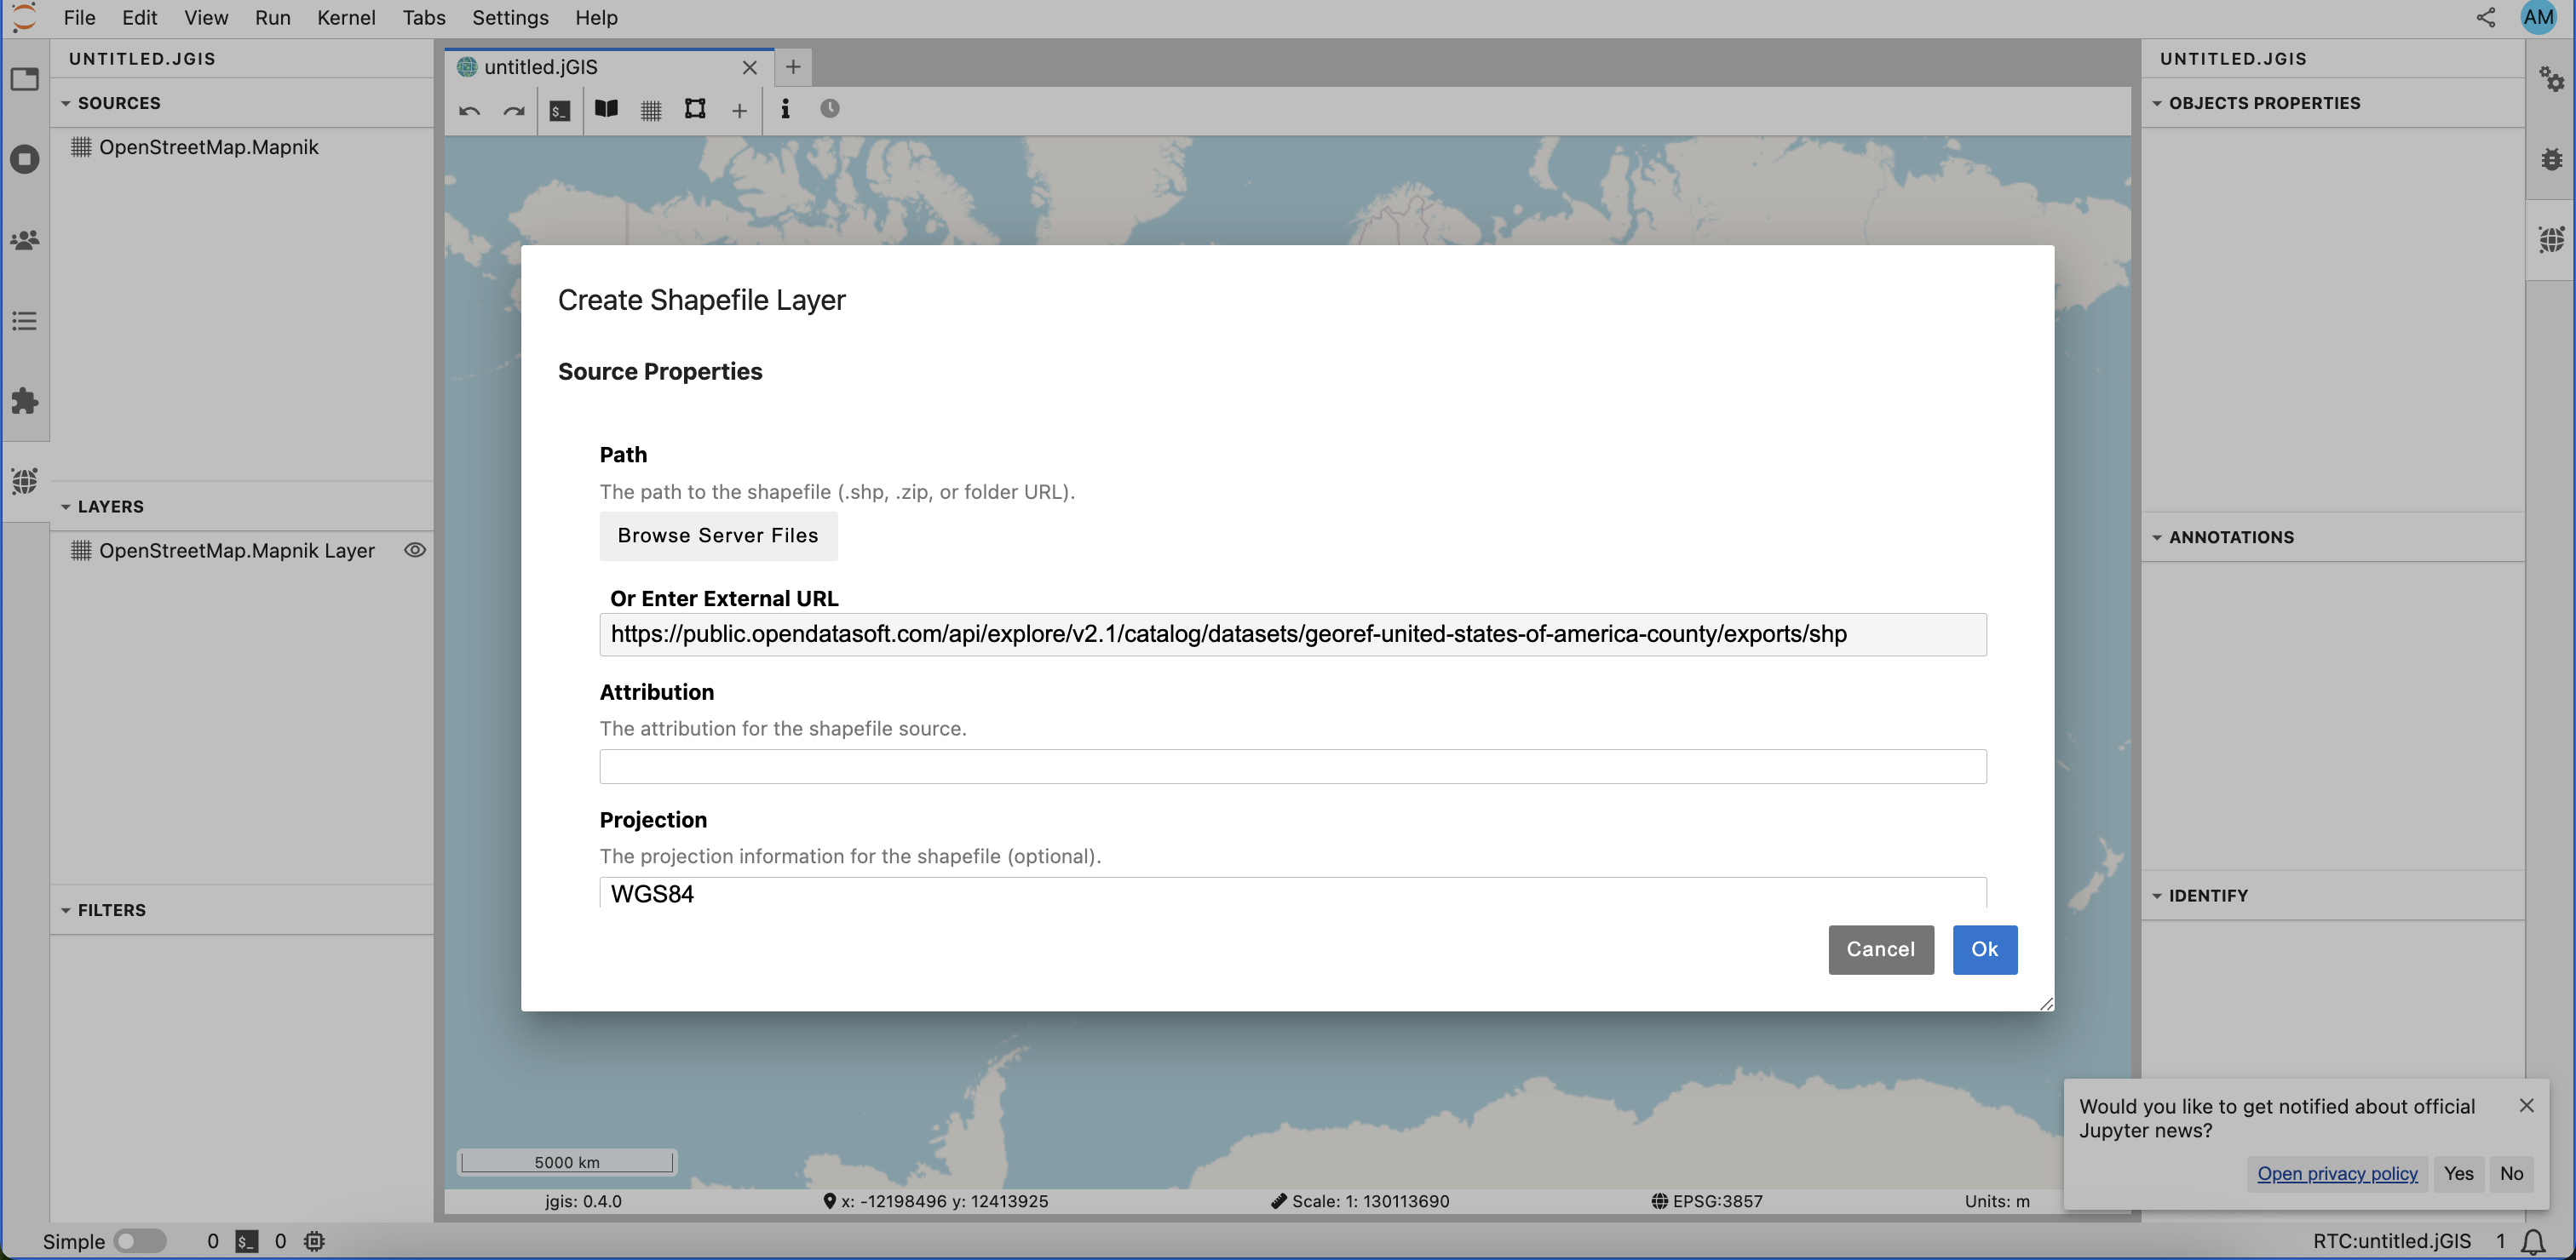
Task: Expand the ANNOTATIONS panel on the right
Action: 2158,536
